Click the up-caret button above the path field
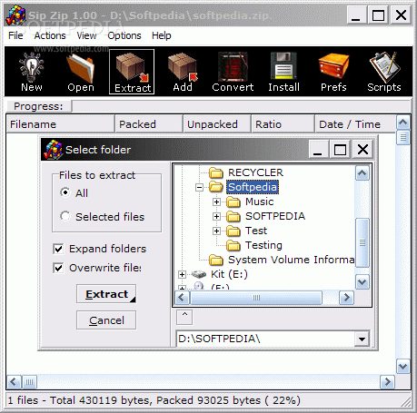 click(184, 317)
